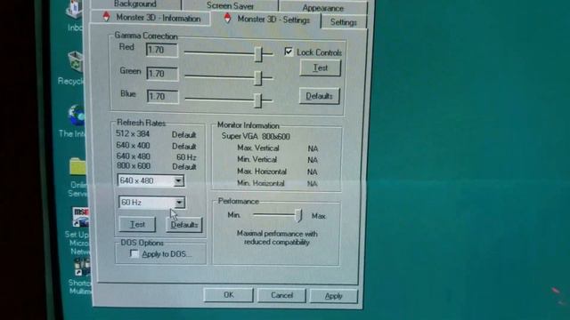This screenshot has width=570, height=320.
Task: Switch to the Background tab
Action: pos(135,4)
